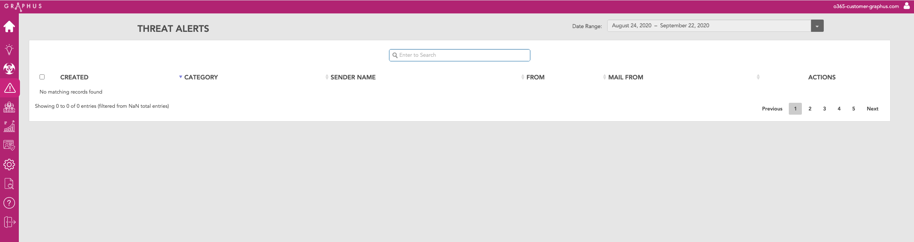Click the Graphus logo in header
Screen dimensions: 914x242
tap(23, 7)
